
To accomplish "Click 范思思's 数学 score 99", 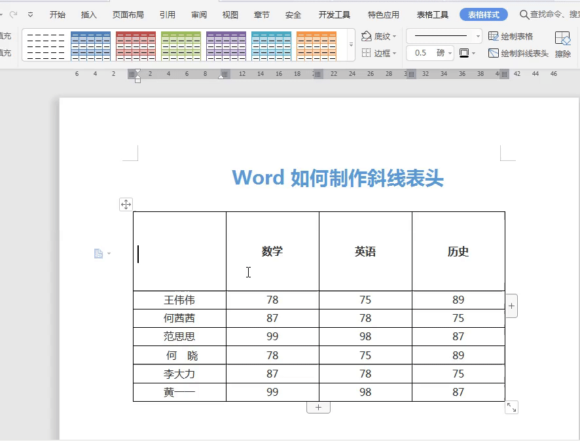I will (272, 336).
